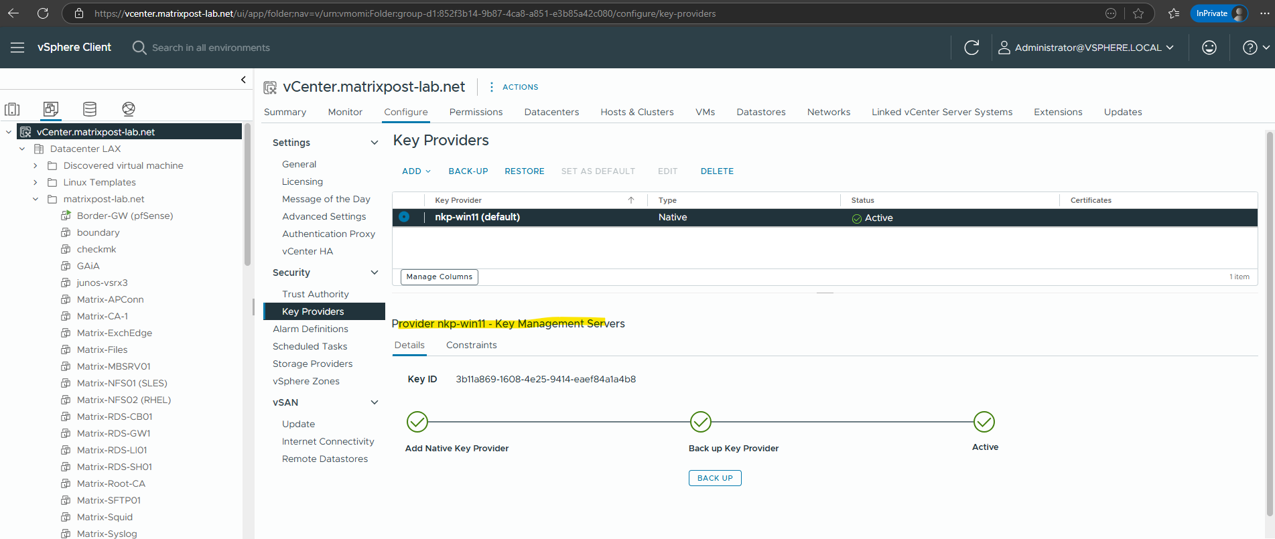Open vCenter HA settings
Screen dimensions: 1275x539
[308, 251]
